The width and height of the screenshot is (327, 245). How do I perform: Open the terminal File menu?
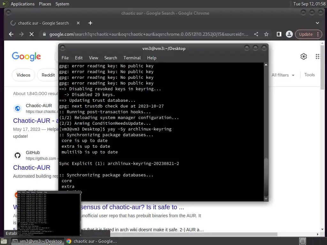tap(65, 58)
